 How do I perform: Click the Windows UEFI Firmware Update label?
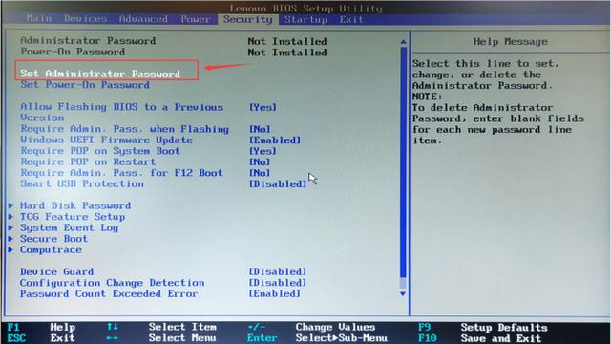106,140
